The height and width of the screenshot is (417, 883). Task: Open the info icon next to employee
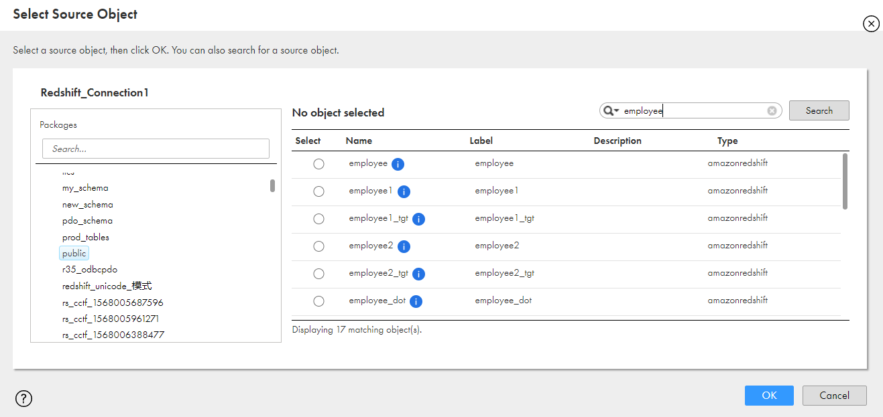398,163
